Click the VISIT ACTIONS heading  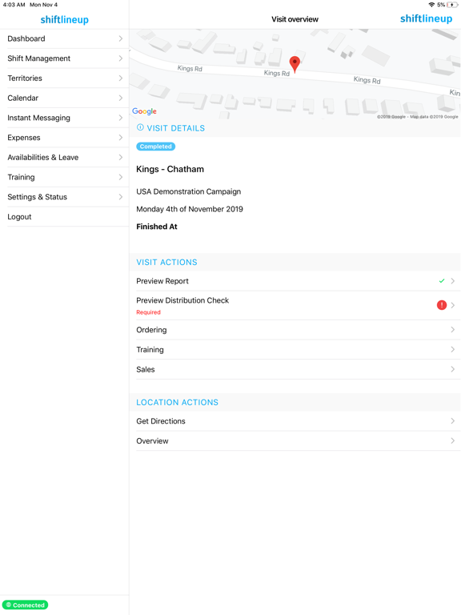[166, 262]
